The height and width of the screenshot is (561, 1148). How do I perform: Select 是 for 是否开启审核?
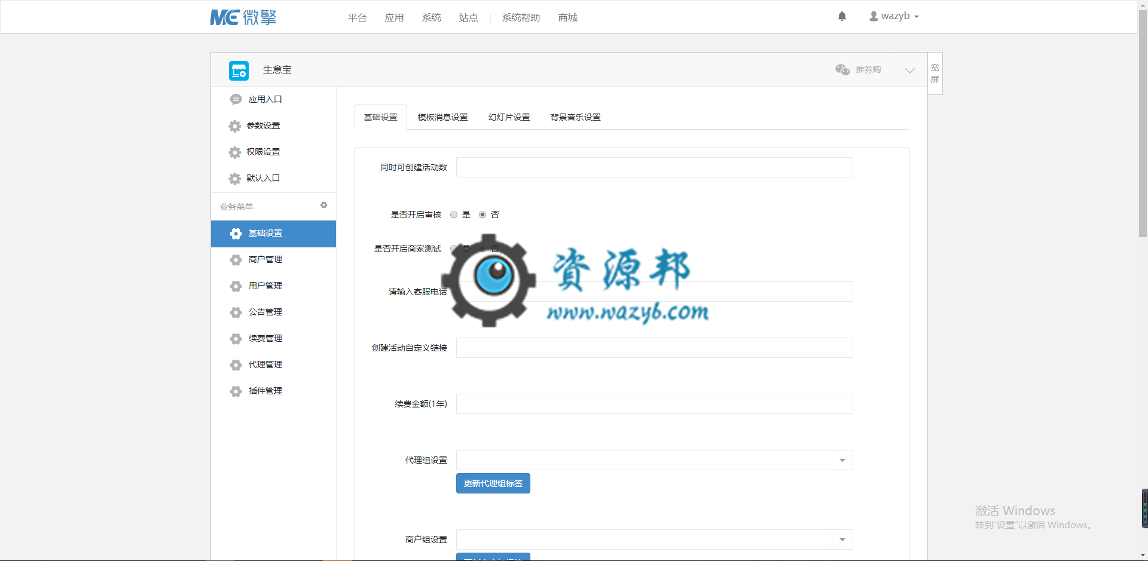pyautogui.click(x=454, y=214)
